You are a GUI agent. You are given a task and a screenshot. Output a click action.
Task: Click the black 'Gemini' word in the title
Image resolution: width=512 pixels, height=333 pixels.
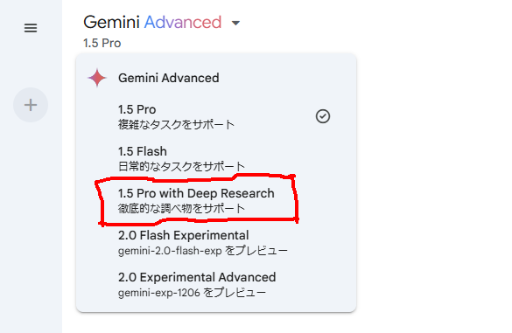111,22
